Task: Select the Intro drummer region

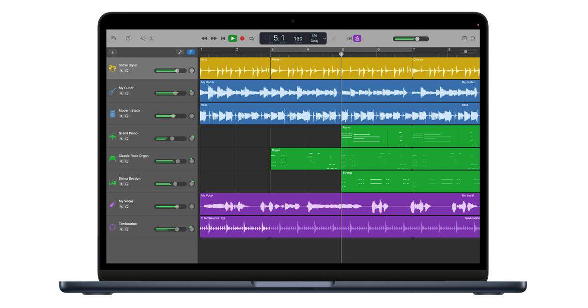Action: click(235, 68)
